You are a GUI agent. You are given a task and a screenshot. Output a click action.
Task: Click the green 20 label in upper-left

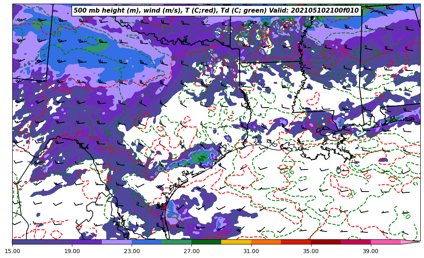(x=56, y=34)
